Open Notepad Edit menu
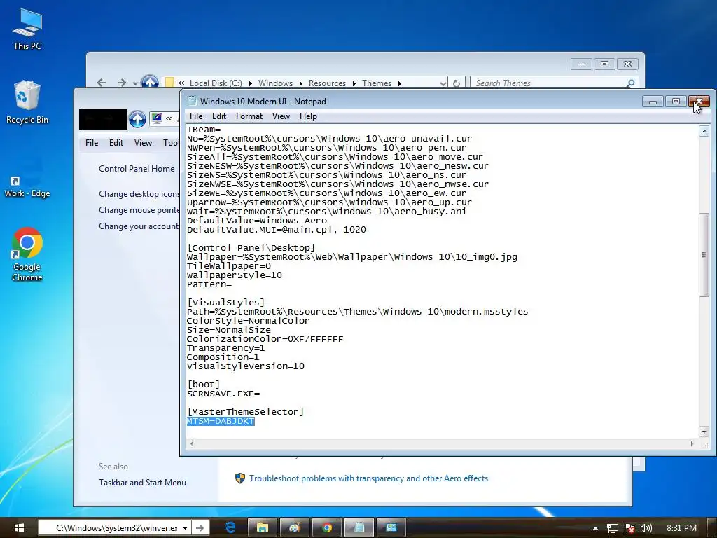This screenshot has height=538, width=717. coord(219,116)
